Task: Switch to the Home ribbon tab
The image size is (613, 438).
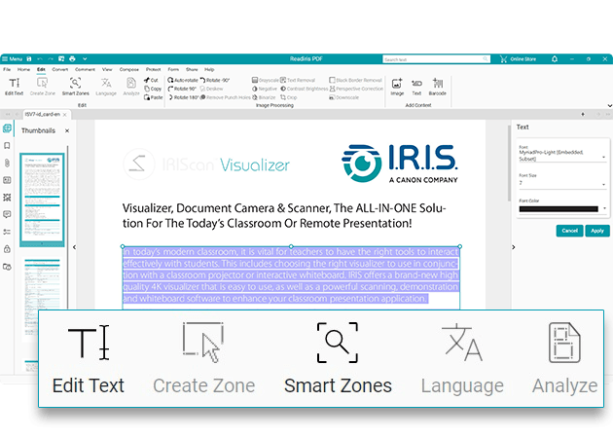Action: click(x=23, y=70)
